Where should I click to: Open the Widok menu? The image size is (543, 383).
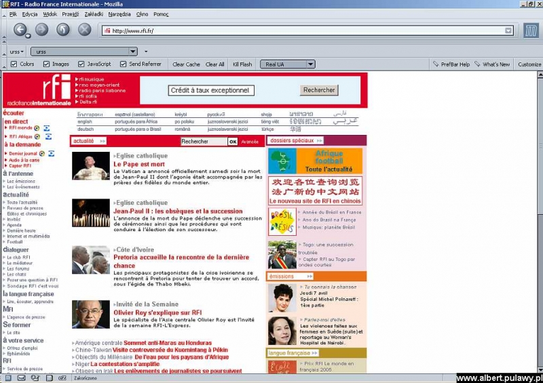coord(50,14)
